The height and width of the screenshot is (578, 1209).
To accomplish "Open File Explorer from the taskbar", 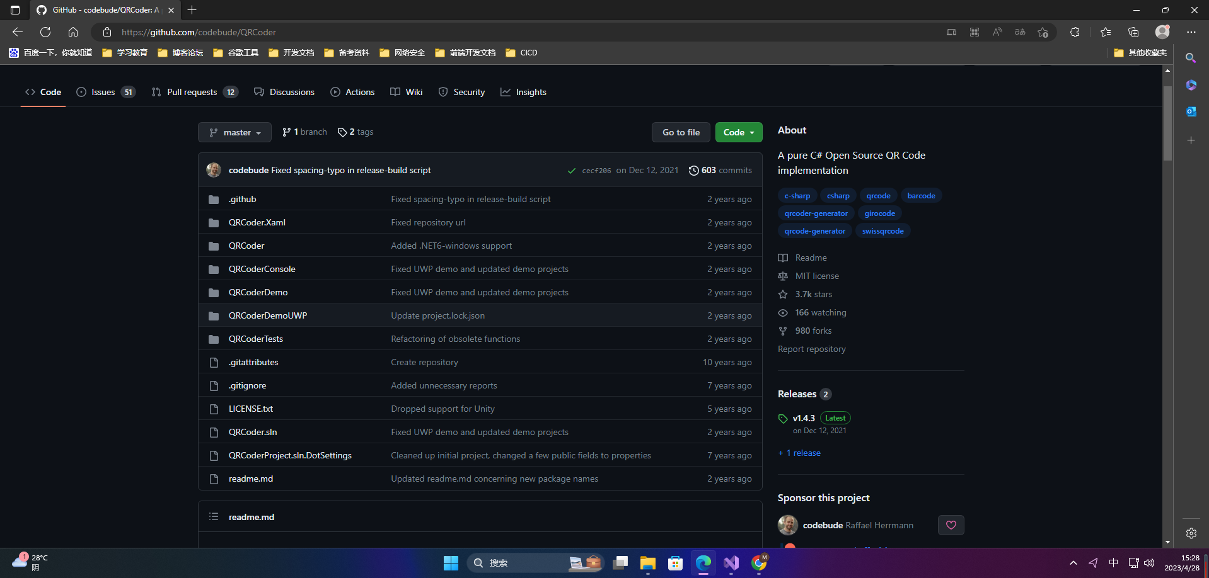I will pyautogui.click(x=647, y=563).
